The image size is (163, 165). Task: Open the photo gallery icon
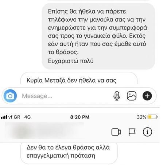click(x=132, y=96)
